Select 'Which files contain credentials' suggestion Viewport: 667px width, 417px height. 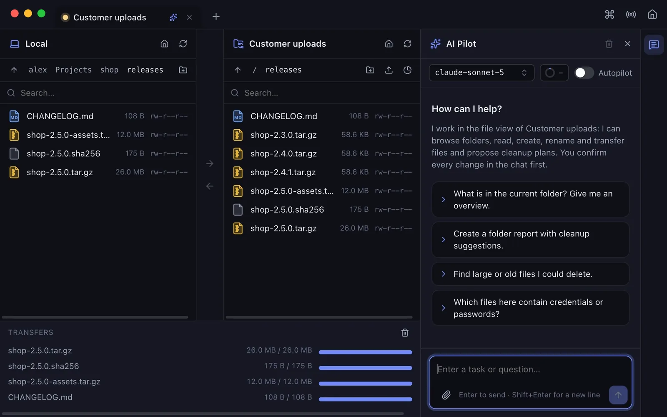pyautogui.click(x=530, y=308)
